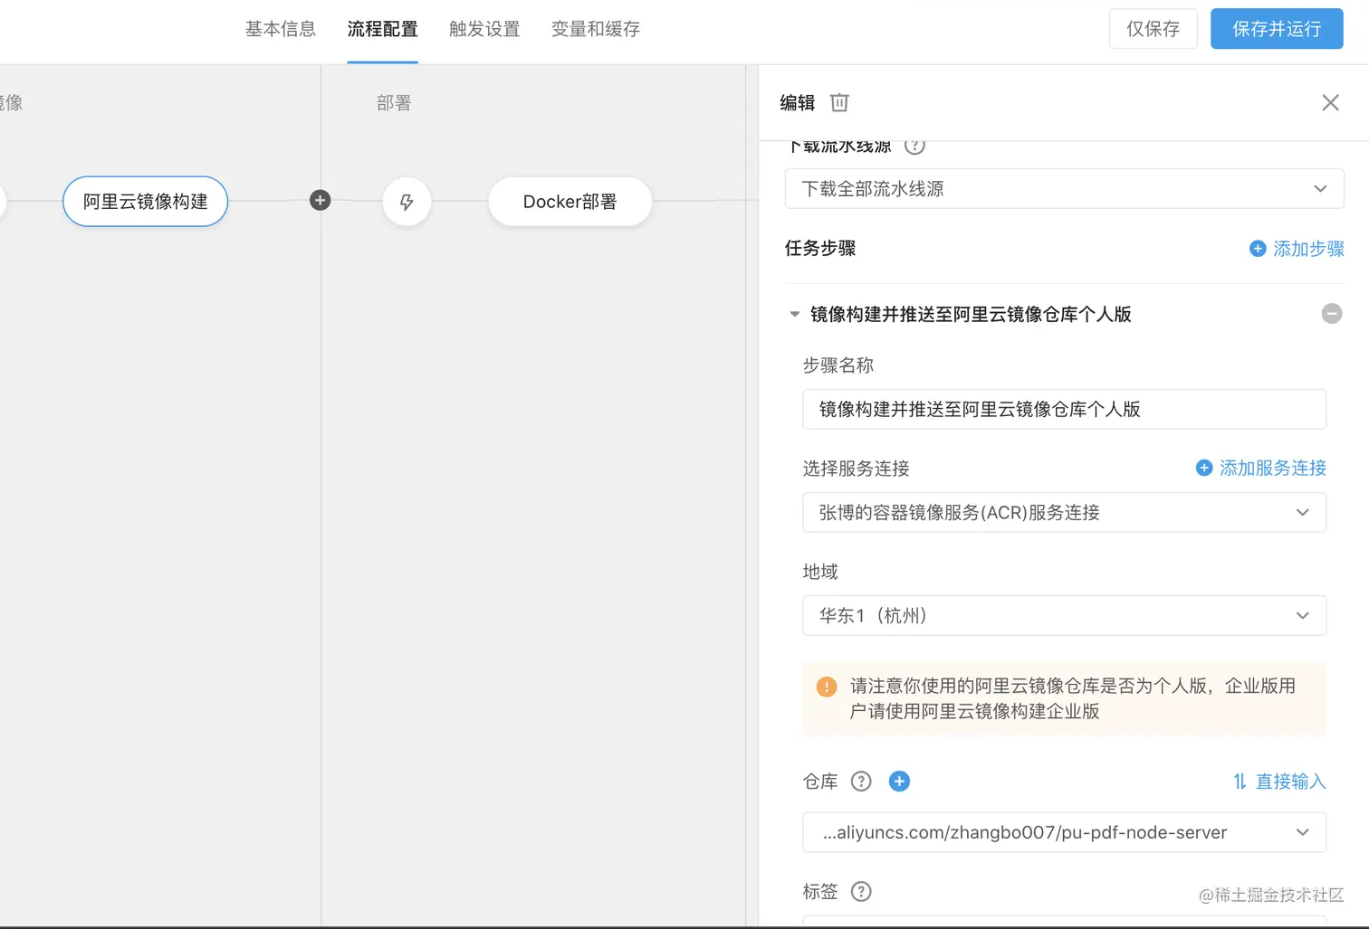This screenshot has width=1369, height=929.
Task: Open the 触发设置 tab
Action: (x=484, y=30)
